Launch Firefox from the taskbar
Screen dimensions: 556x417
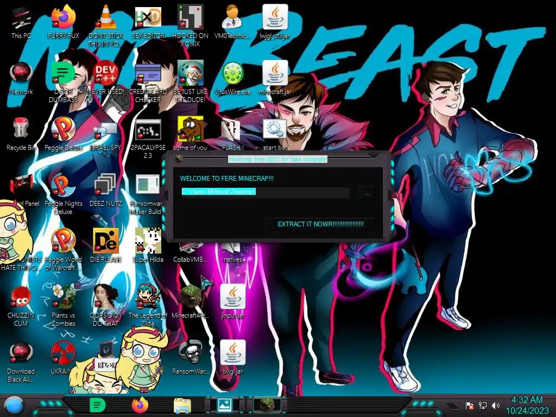tap(140, 405)
